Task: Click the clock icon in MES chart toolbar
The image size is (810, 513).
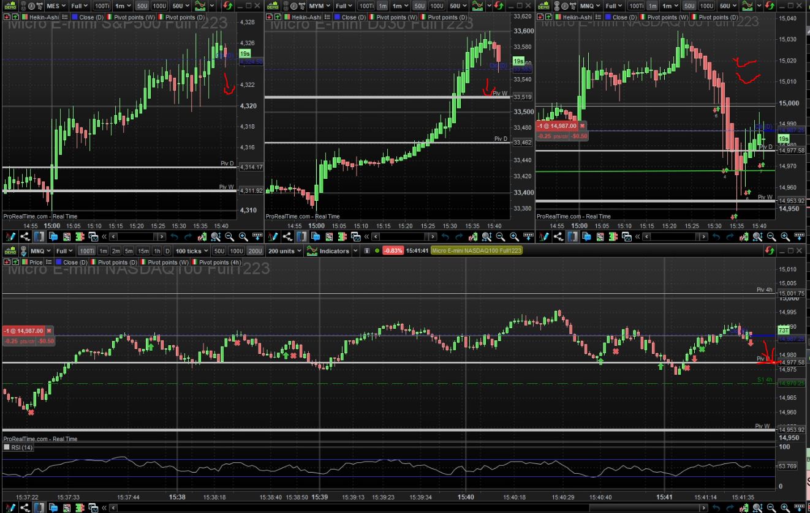Action: [x=32, y=6]
